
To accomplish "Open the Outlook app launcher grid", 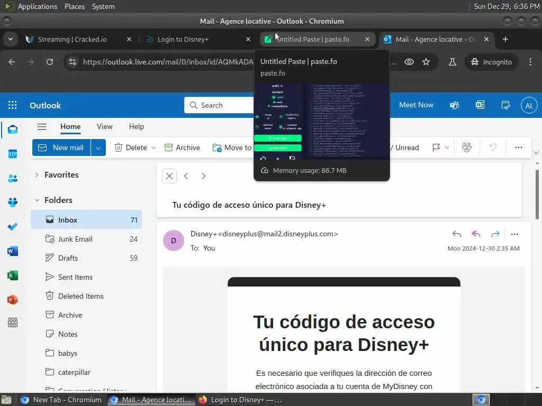I will (x=13, y=105).
